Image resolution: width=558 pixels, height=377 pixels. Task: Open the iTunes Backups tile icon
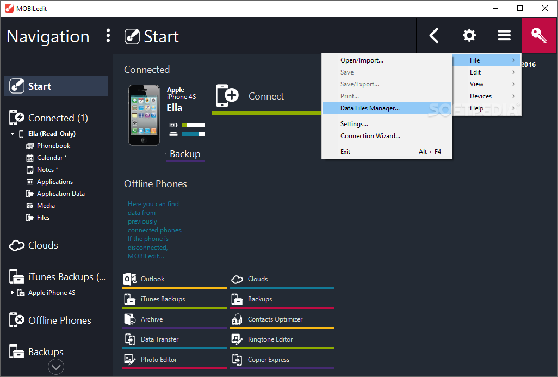coord(130,299)
